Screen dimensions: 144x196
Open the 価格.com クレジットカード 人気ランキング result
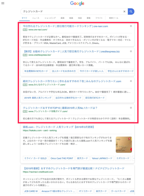pyautogui.click(x=58, y=127)
